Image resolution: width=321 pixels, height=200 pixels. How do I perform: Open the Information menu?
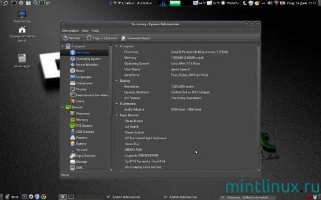tap(70, 31)
